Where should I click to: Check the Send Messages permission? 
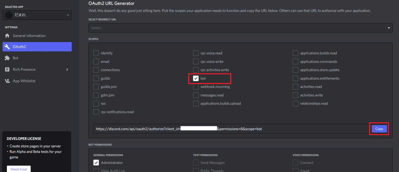(x=196, y=163)
